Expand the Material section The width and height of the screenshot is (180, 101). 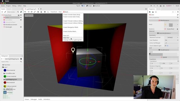coord(164,31)
